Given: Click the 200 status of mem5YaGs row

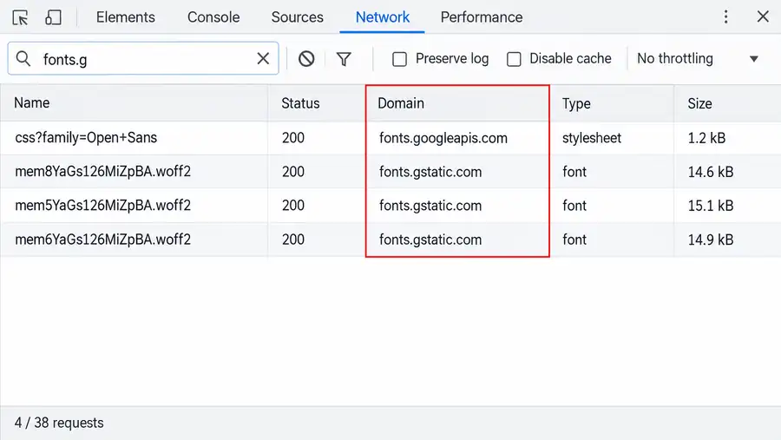Looking at the screenshot, I should (x=293, y=206).
